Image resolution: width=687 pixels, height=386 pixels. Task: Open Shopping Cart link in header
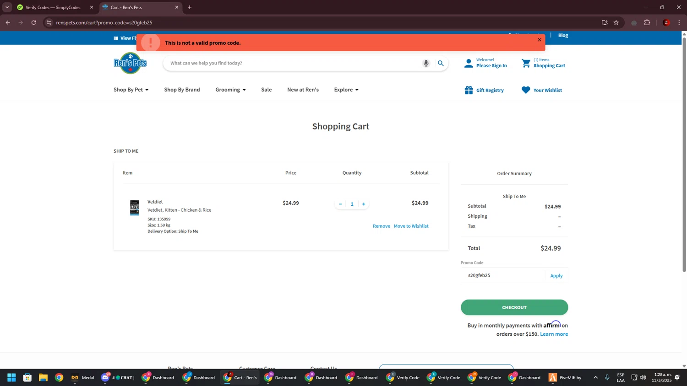pos(549,66)
